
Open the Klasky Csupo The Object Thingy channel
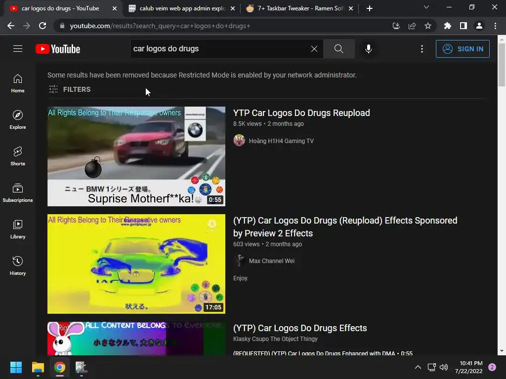click(275, 339)
